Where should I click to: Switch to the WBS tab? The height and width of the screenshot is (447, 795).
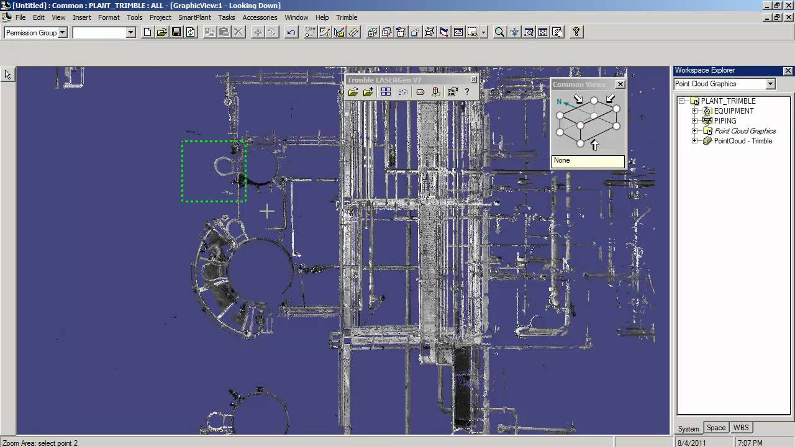741,428
